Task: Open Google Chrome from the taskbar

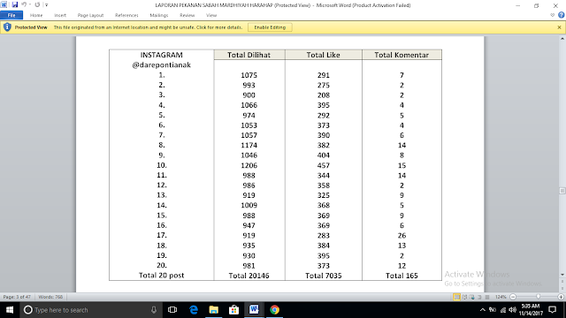Action: pyautogui.click(x=274, y=310)
